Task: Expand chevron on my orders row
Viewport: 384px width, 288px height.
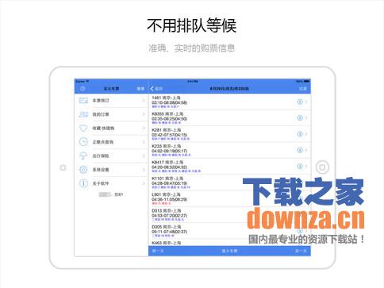Action: pyautogui.click(x=144, y=114)
